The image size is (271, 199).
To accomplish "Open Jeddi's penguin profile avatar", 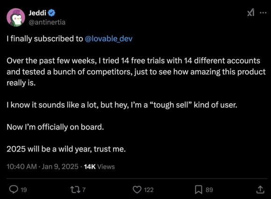I will (x=16, y=17).
